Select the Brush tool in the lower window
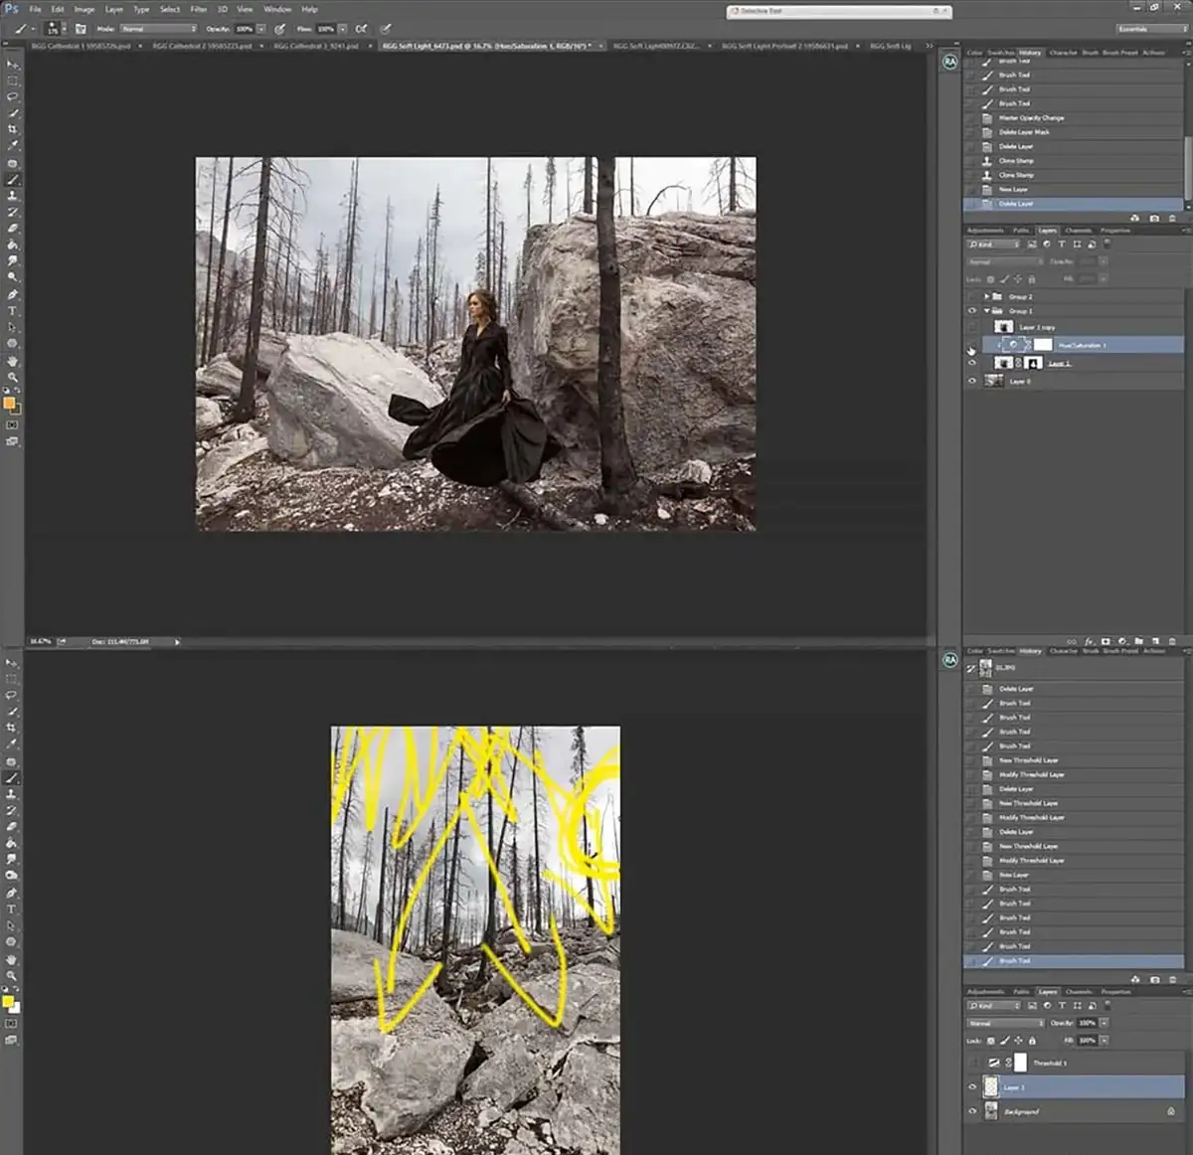This screenshot has width=1193, height=1155. pyautogui.click(x=13, y=778)
